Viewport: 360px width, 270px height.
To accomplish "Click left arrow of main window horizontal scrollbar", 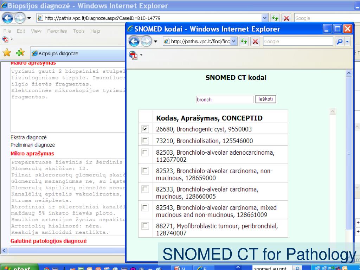I will [x=4, y=250].
